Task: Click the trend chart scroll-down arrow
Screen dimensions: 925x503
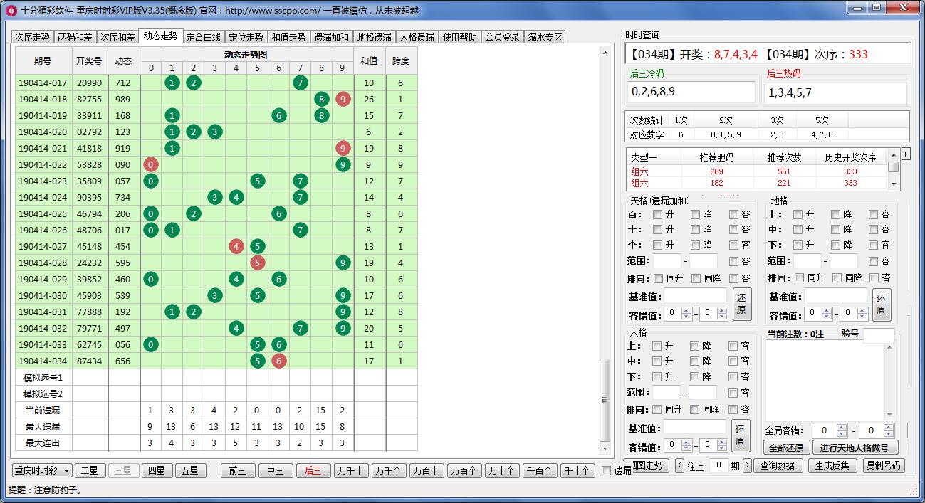Action: [x=605, y=449]
